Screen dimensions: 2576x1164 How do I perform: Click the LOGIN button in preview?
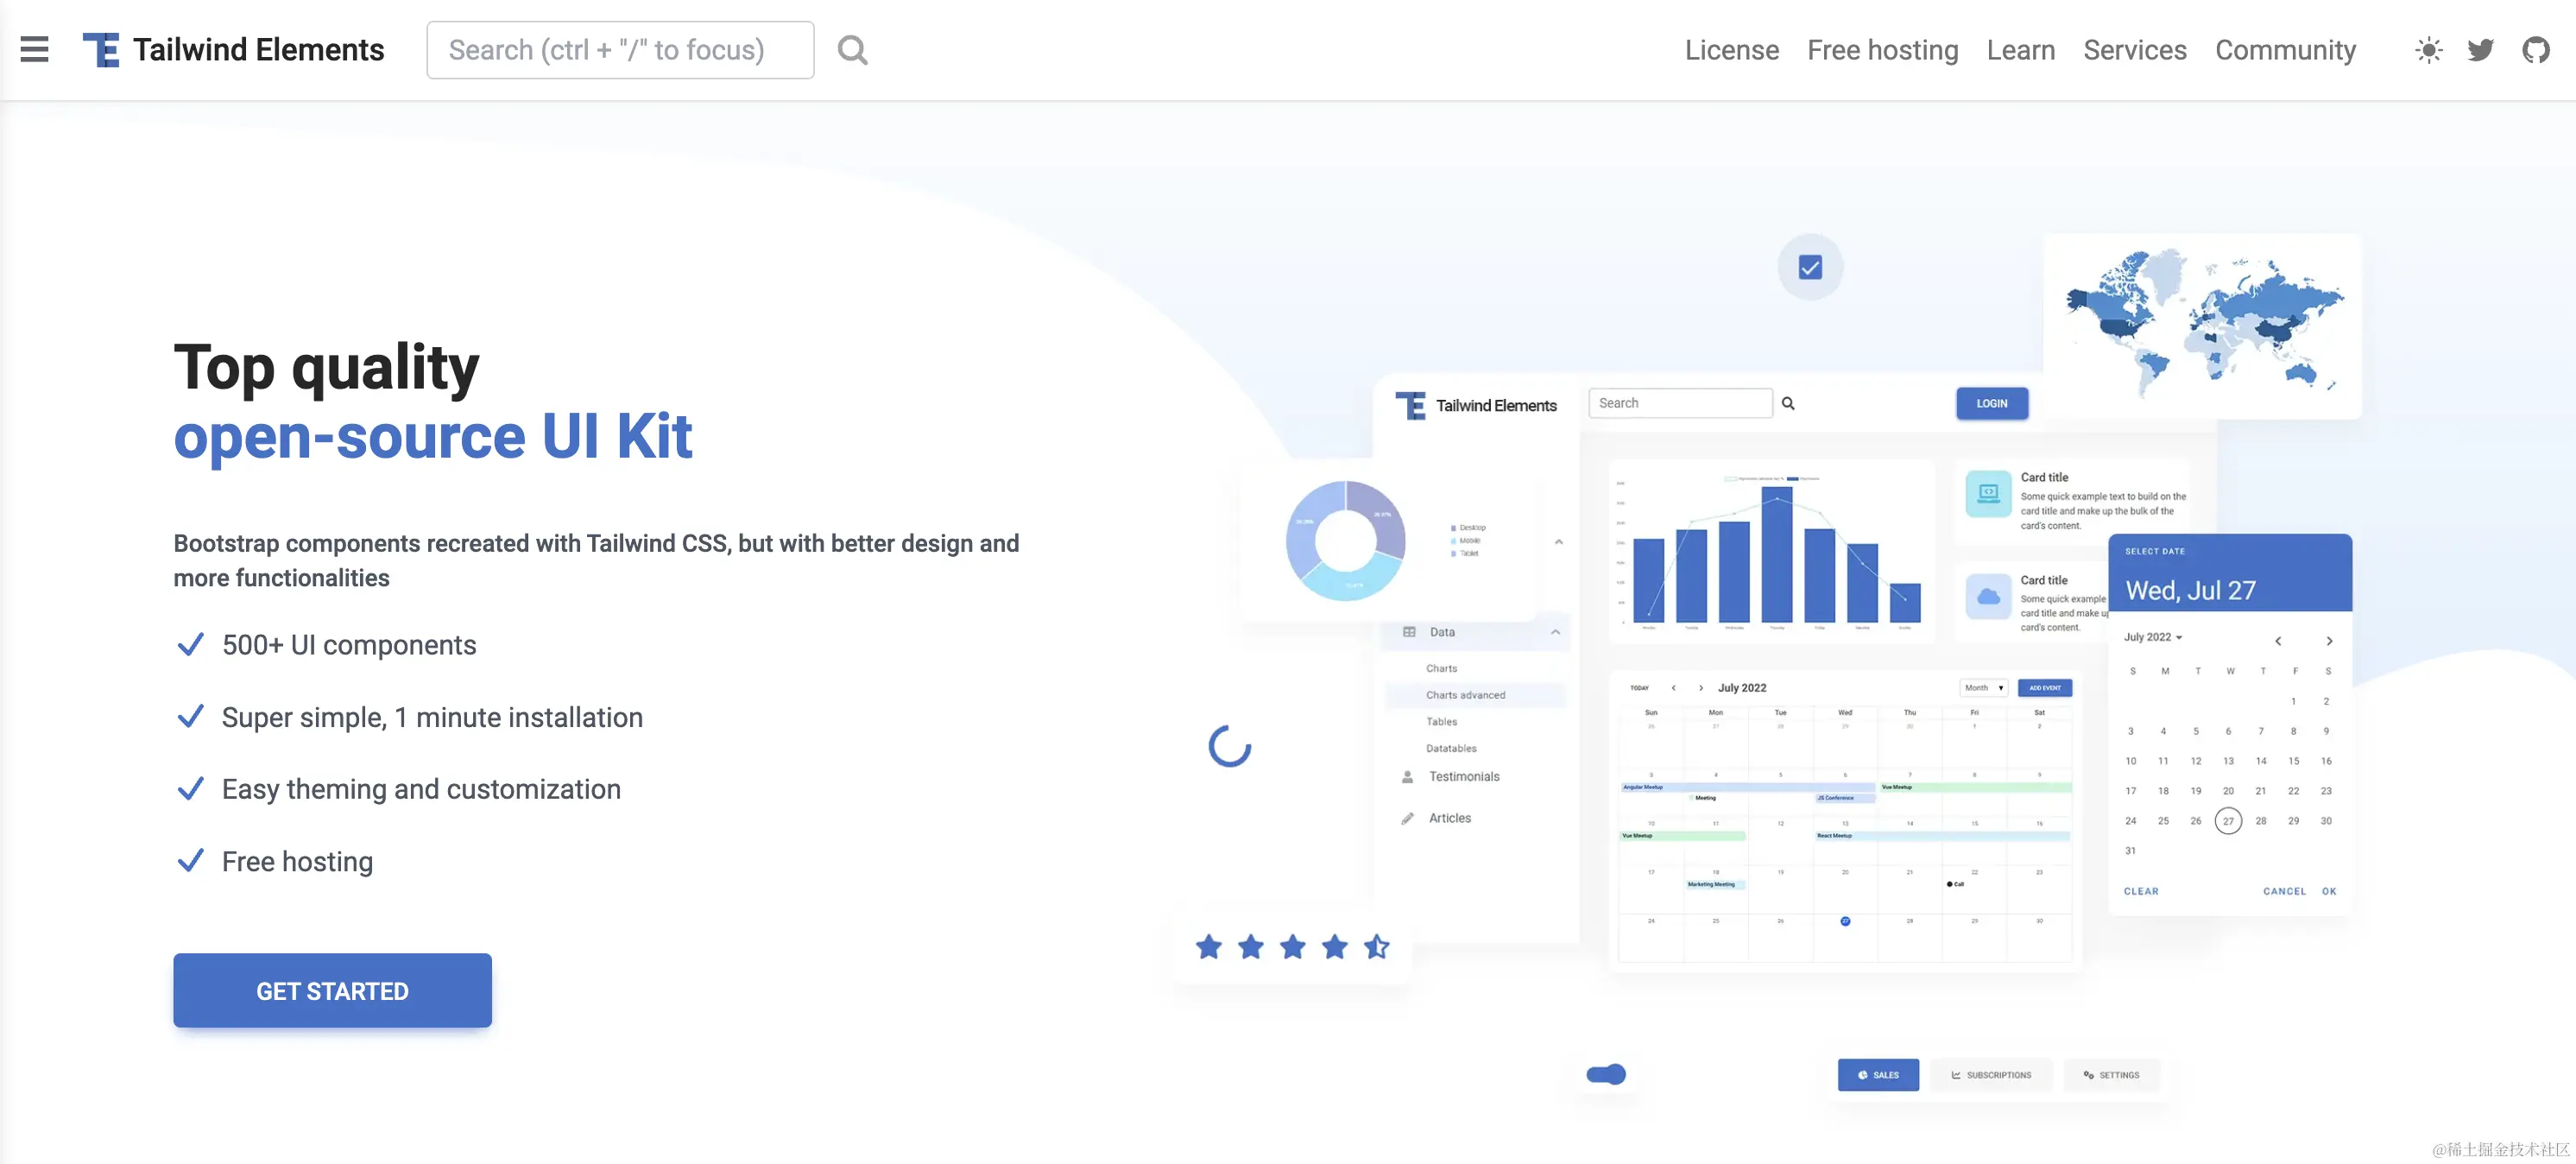[1991, 403]
